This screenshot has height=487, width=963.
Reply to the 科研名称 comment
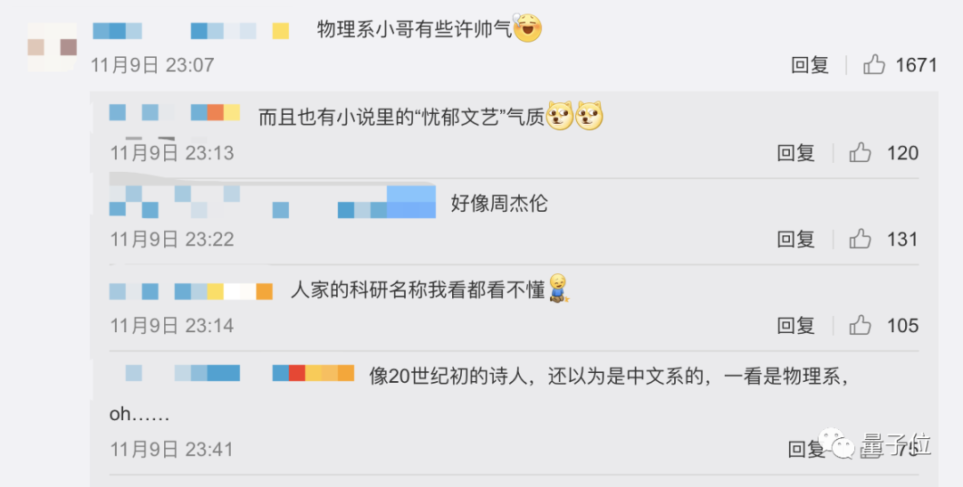pyautogui.click(x=795, y=326)
